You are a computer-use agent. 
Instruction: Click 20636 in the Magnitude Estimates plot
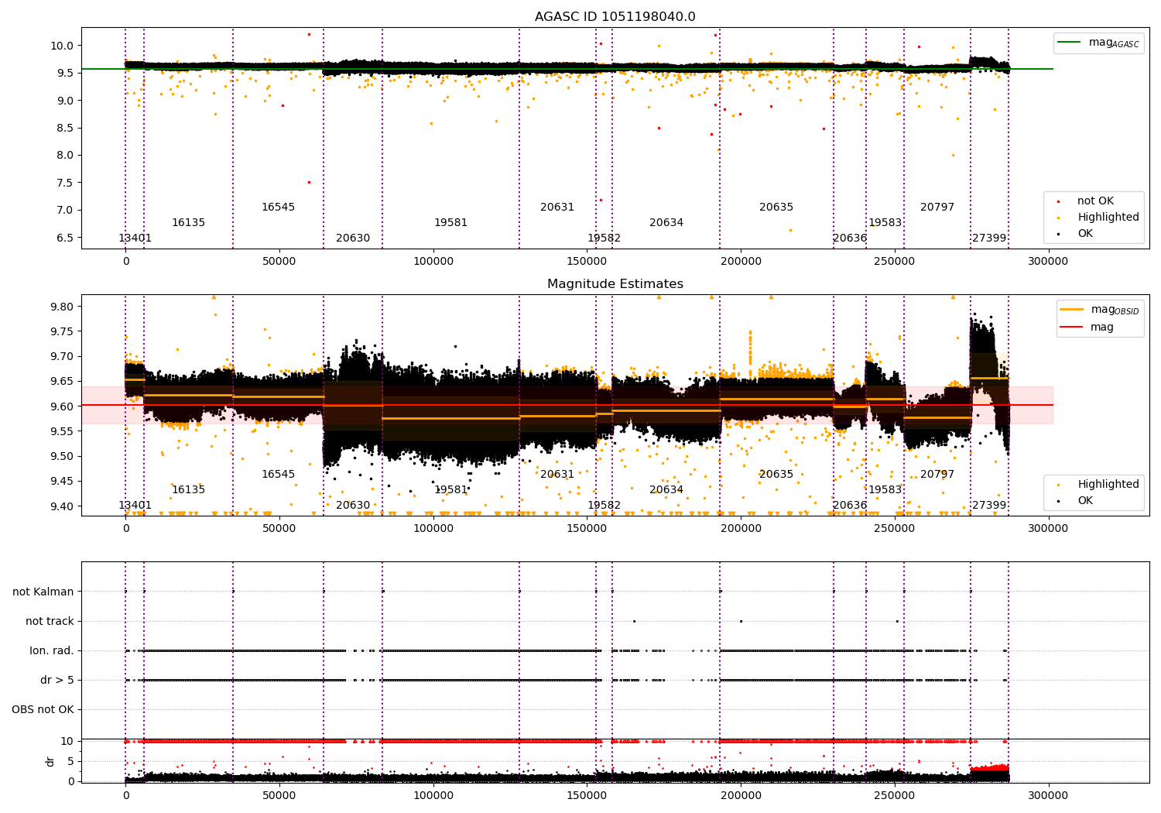point(850,505)
